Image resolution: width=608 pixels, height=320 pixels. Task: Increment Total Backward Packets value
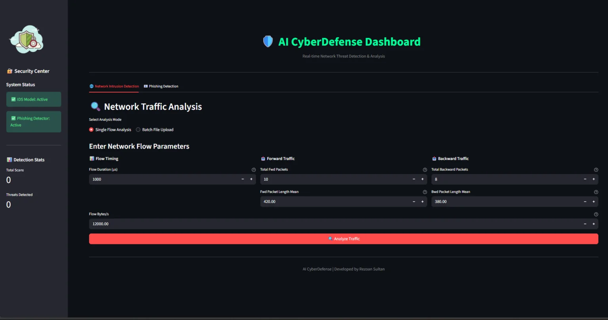[593, 179]
